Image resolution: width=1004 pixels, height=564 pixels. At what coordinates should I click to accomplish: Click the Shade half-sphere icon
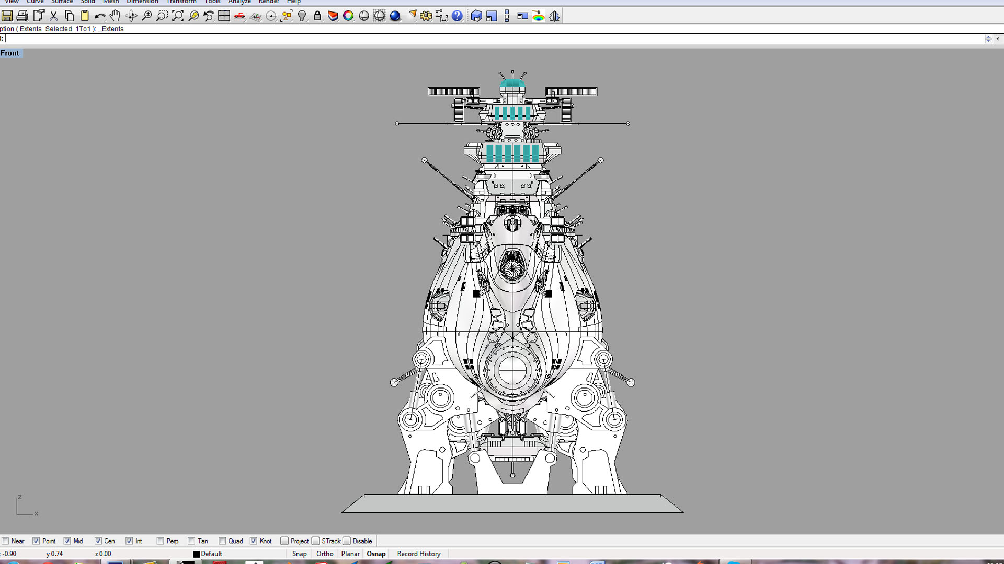click(364, 16)
